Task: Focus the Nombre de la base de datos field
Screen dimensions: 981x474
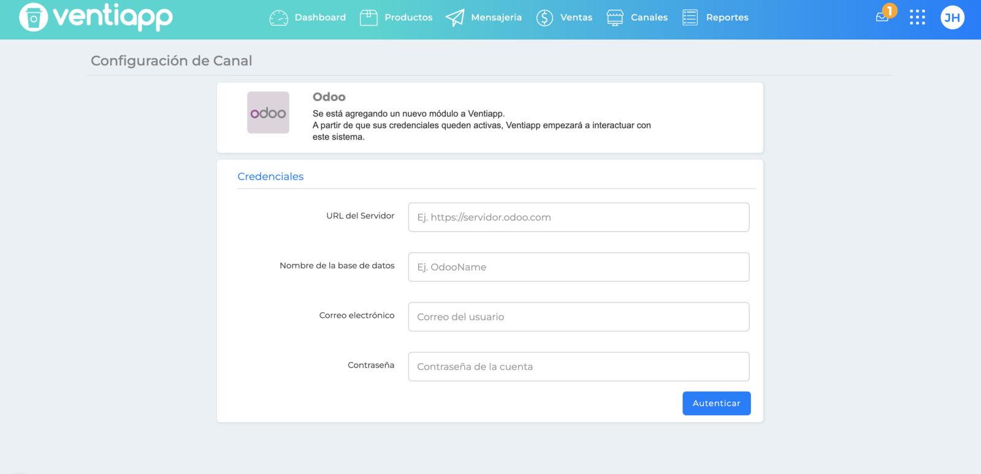Action: [x=579, y=267]
